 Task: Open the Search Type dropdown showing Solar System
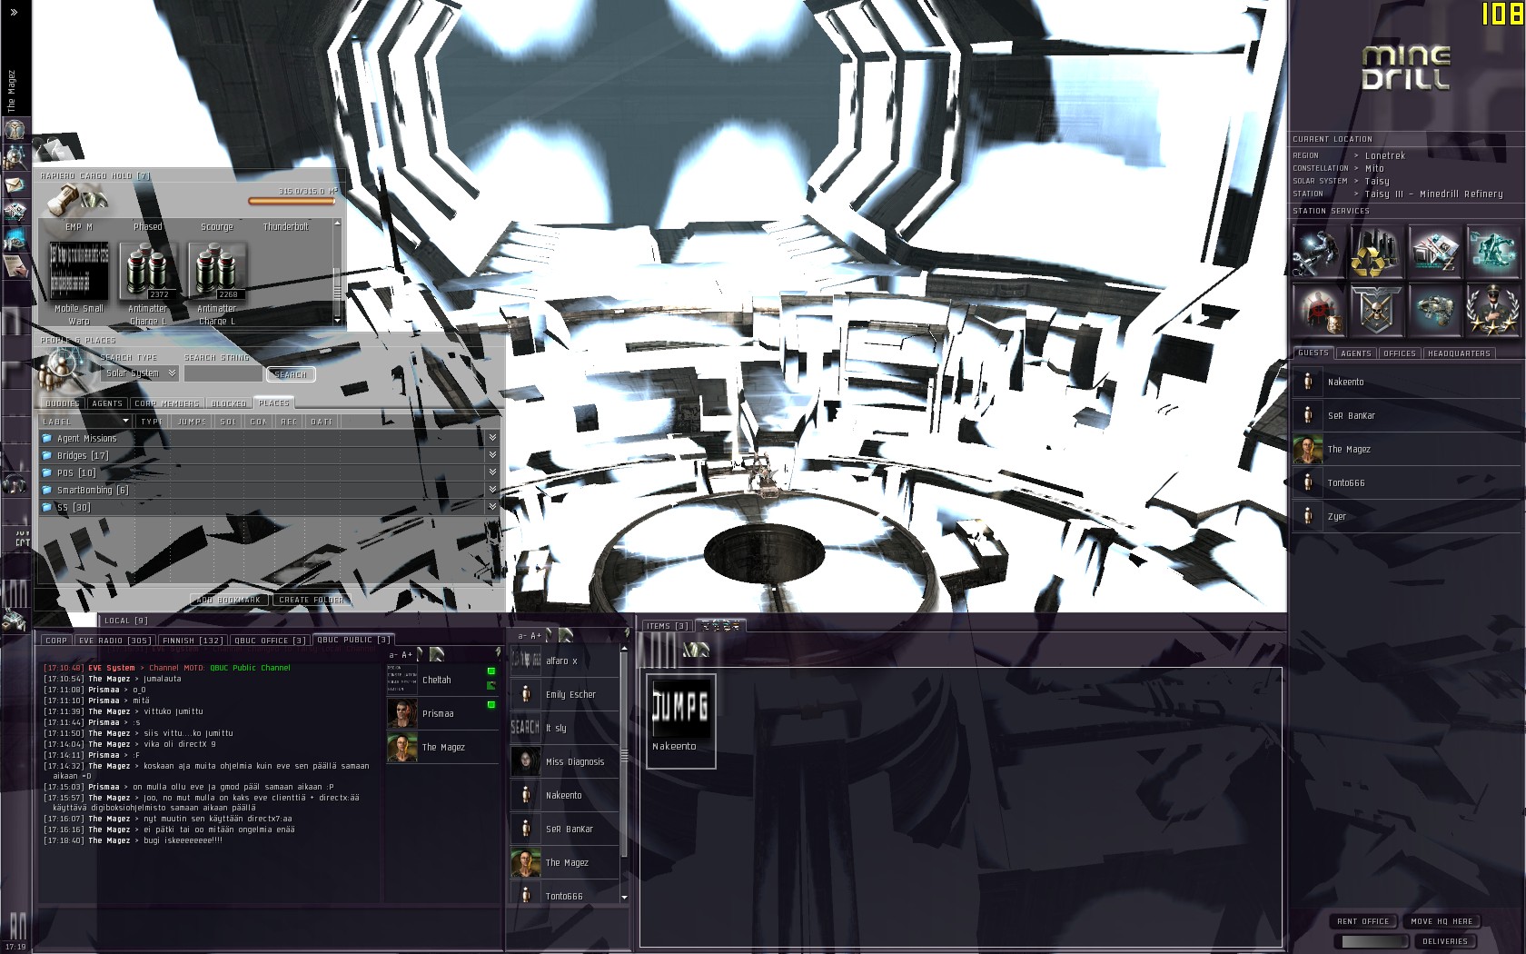click(139, 373)
